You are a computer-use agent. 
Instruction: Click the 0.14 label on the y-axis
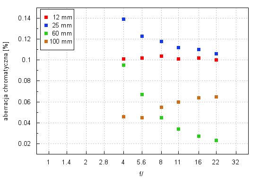coord(25,18)
